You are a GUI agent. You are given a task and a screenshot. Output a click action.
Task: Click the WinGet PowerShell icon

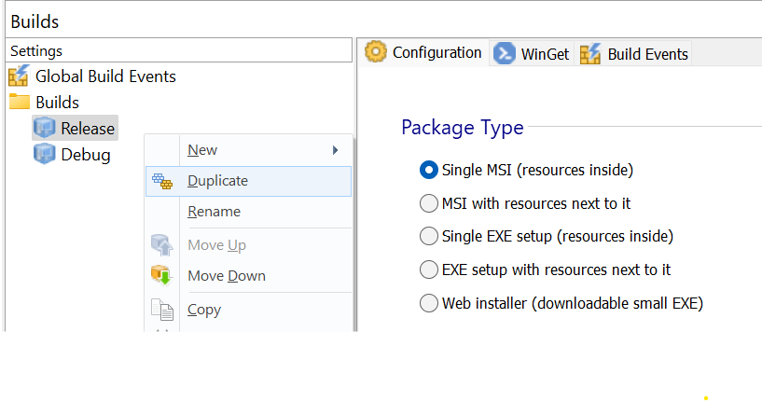tap(505, 53)
